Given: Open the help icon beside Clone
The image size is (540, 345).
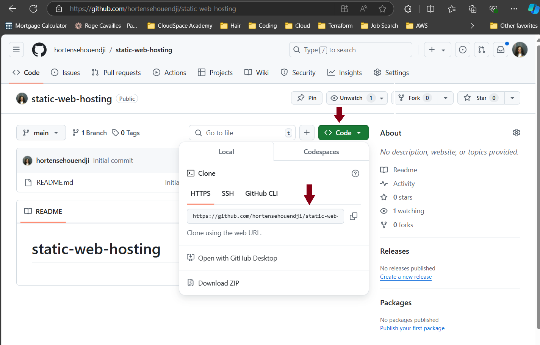Looking at the screenshot, I should pos(355,173).
